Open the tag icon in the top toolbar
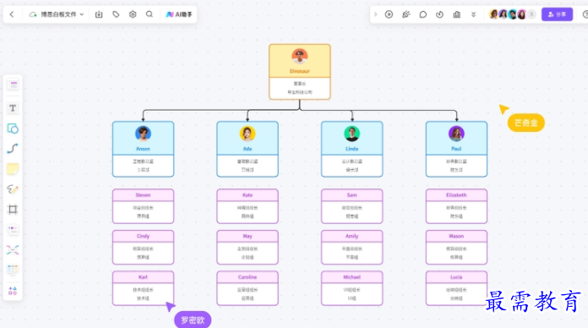588x328 pixels. 116,14
